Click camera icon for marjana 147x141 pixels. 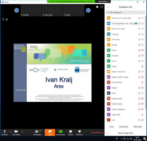pyautogui.click(x=142, y=34)
